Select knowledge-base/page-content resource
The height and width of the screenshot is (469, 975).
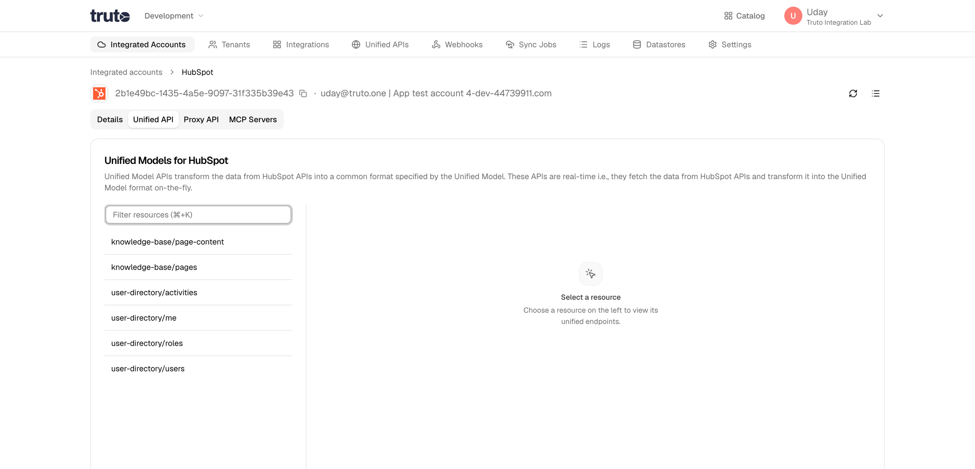click(x=198, y=242)
